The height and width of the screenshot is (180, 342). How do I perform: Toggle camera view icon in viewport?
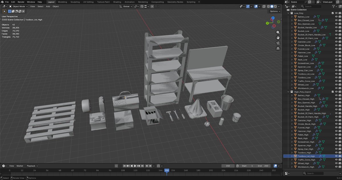point(278,43)
